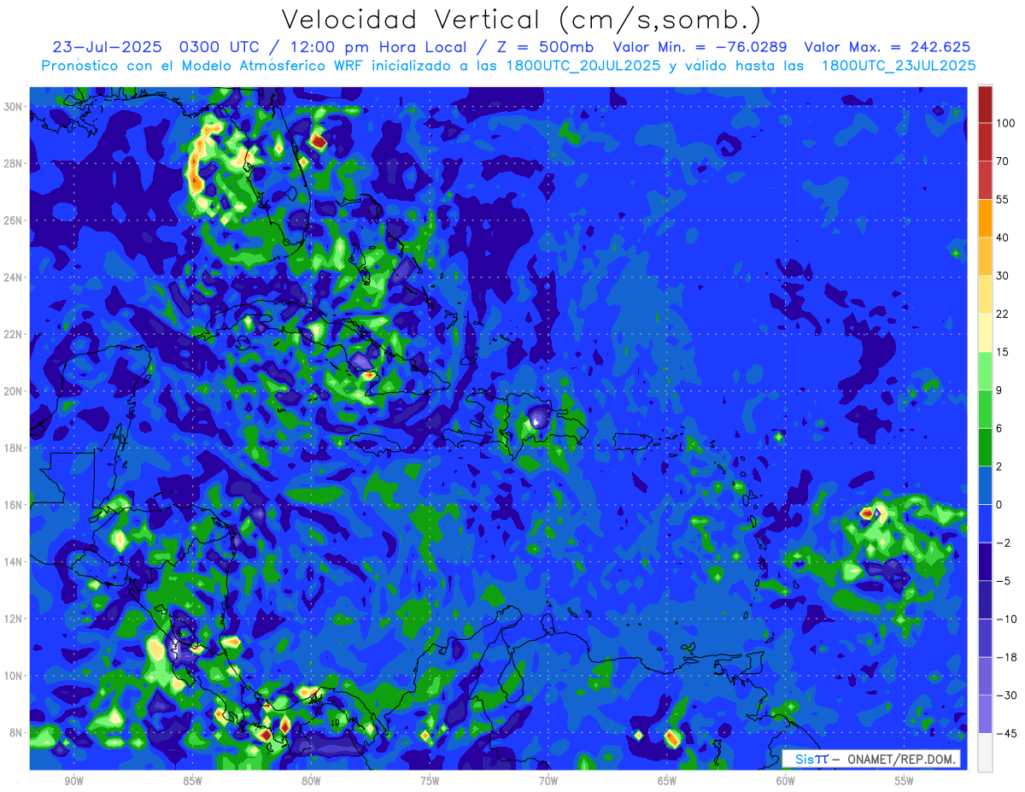
Task: Click the '0' colorbar label
Action: pos(999,504)
